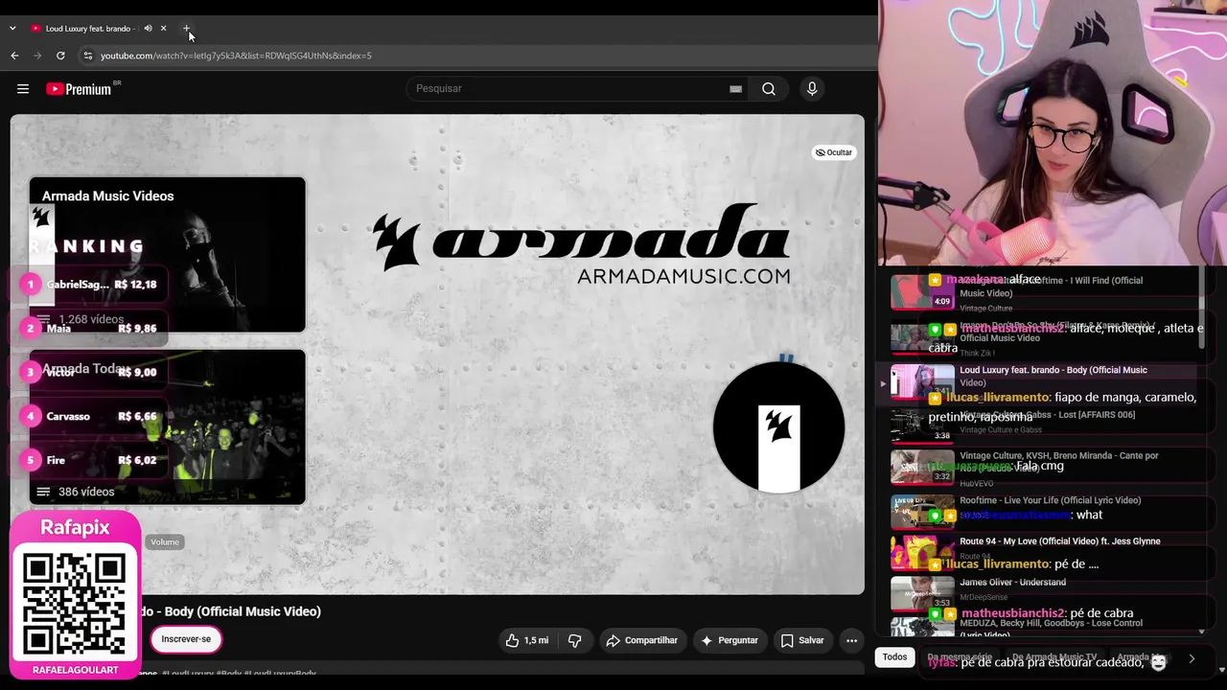Expand the browser tab list dropdown

pos(12,29)
